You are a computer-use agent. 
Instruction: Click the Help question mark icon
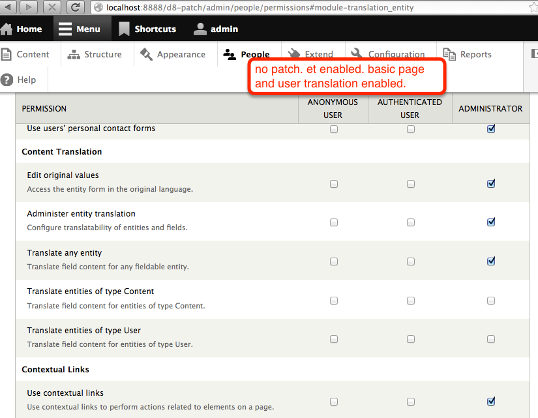[7, 80]
